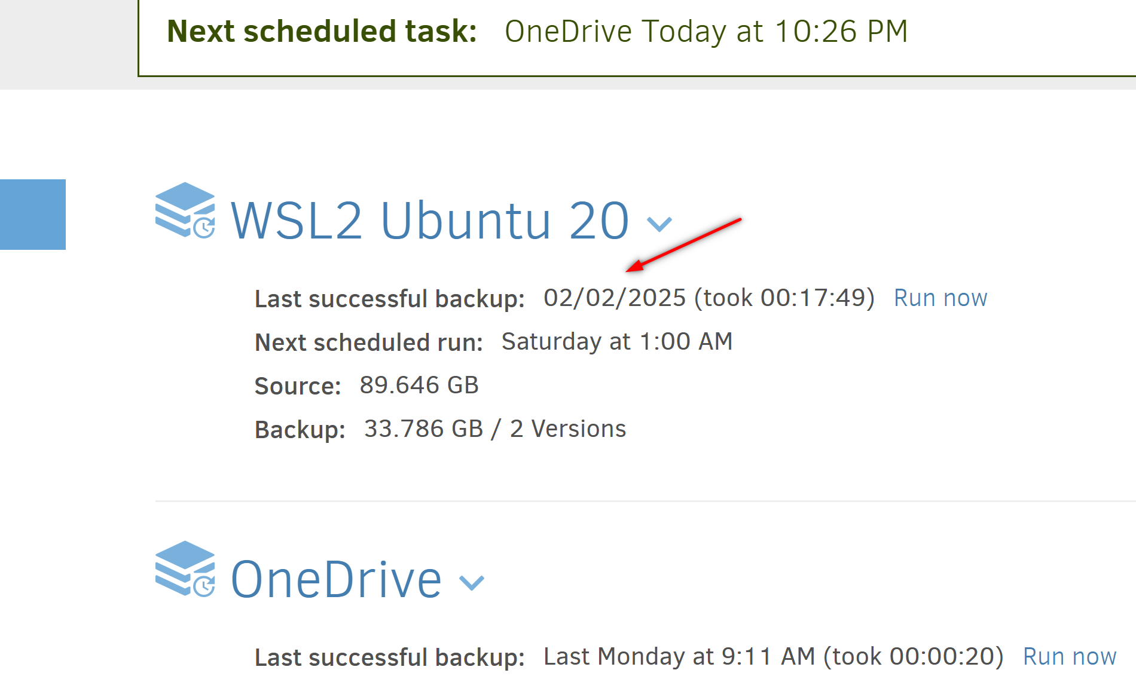Image resolution: width=1136 pixels, height=679 pixels.
Task: Click WSL2 job's 'Last successful backup:' label
Action: (390, 299)
